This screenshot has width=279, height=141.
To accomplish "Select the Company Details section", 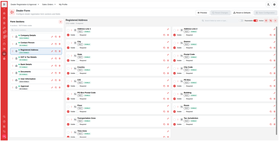I will (36, 37).
